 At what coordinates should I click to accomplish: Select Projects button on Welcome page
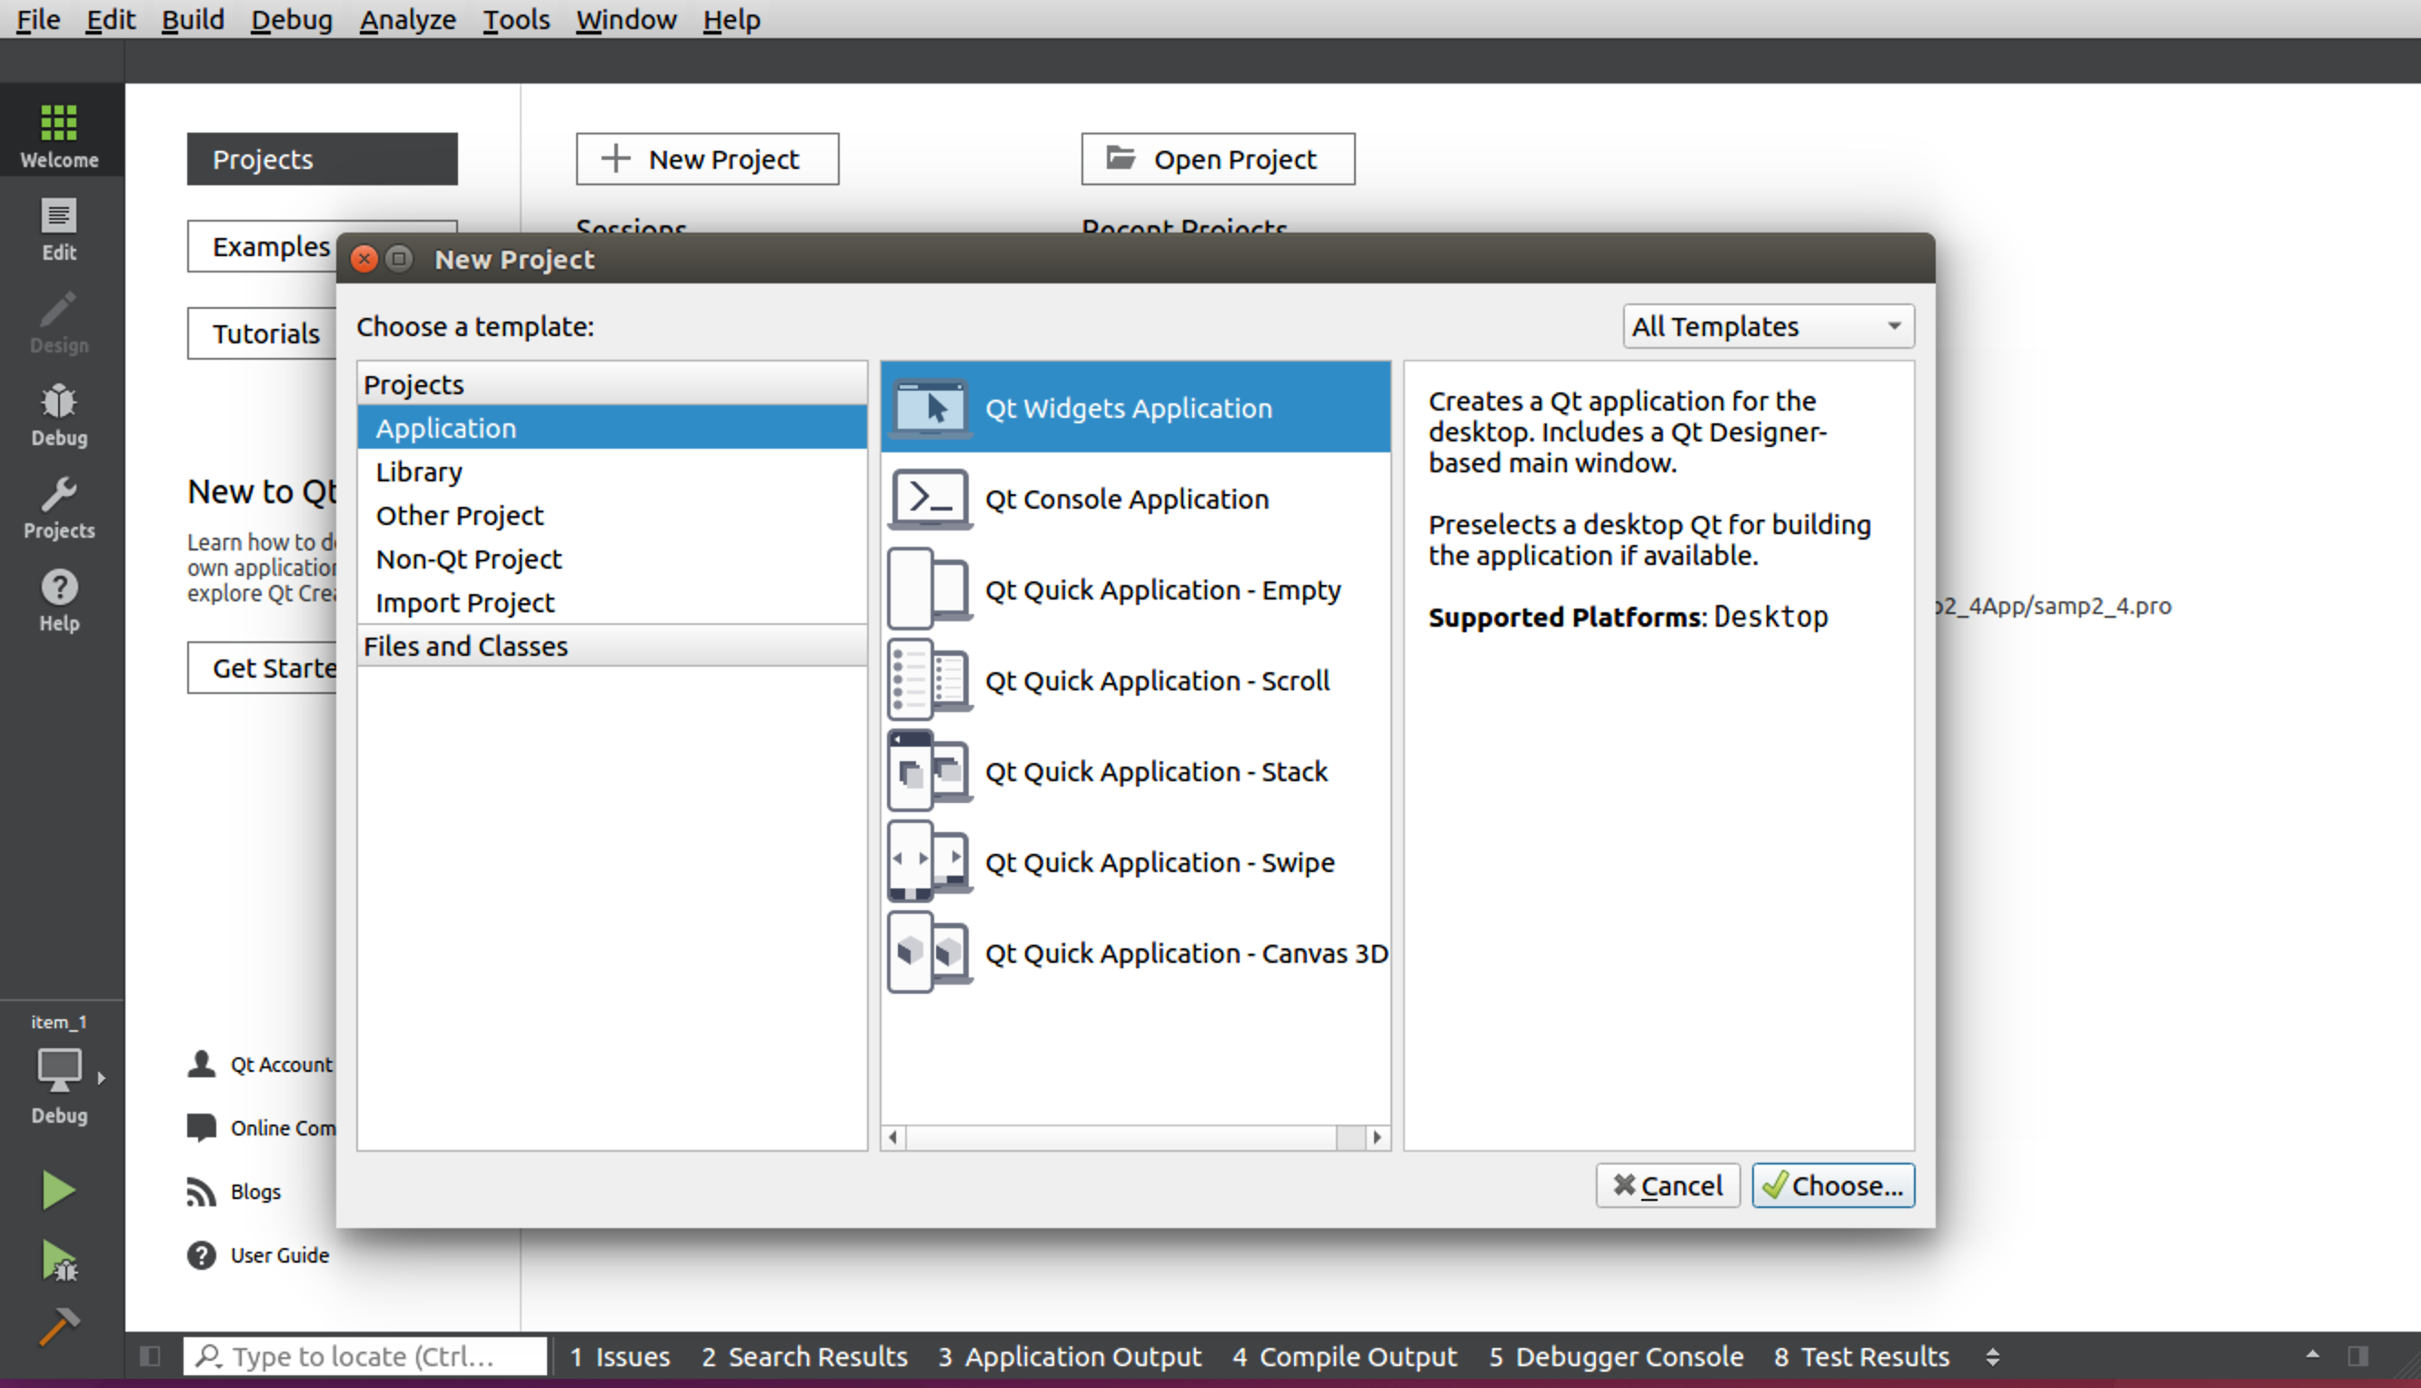[x=323, y=158]
